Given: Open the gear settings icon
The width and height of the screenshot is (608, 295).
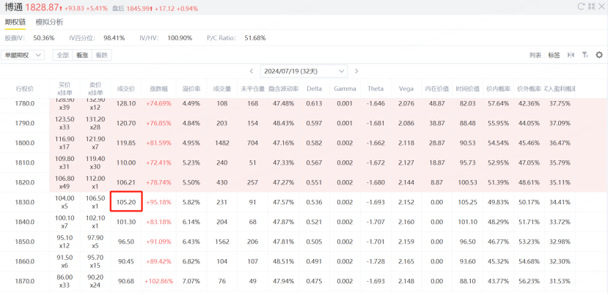Looking at the screenshot, I should 599,55.
